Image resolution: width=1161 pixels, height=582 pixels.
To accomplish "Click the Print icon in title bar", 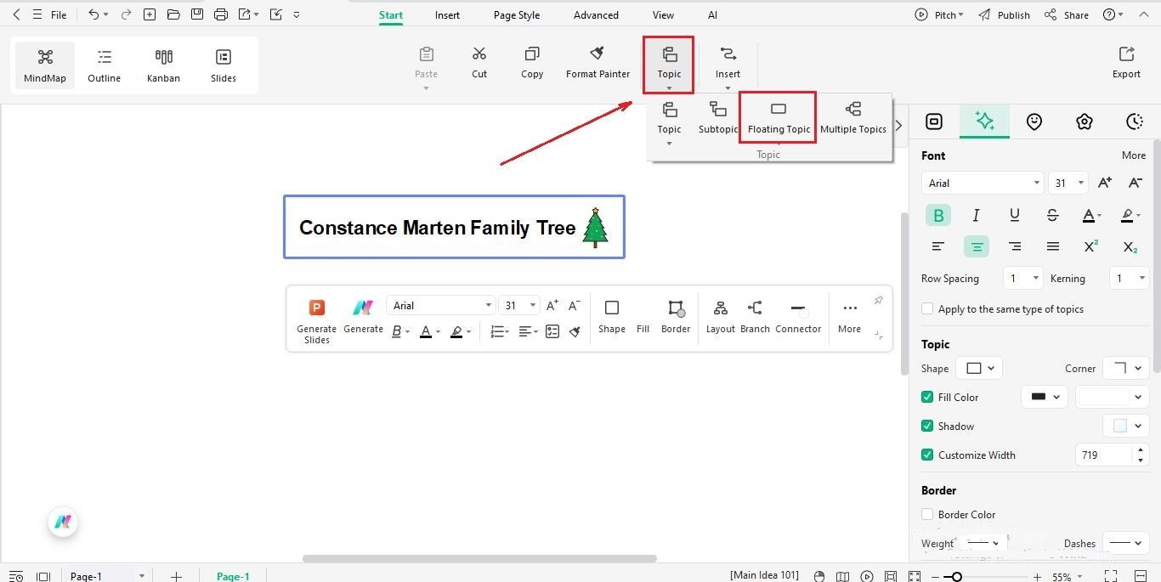I will pos(221,14).
